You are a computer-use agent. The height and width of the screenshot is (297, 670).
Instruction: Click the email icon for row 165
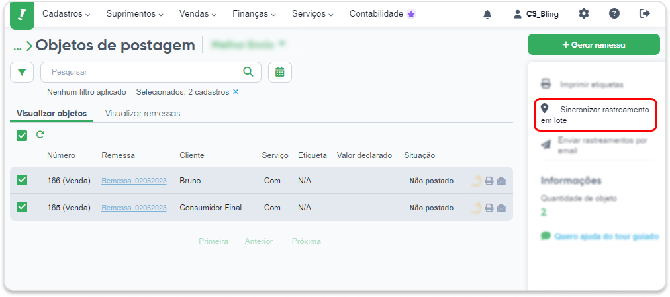coord(501,208)
